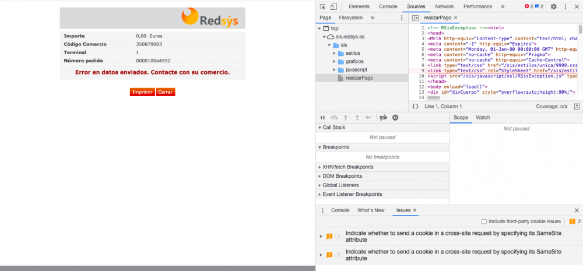Deactivate breakpoints toggle icon
This screenshot has width=583, height=271.
384,118
